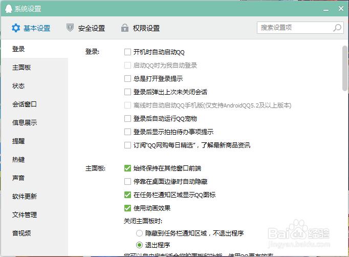349x257 pixels.
Task: Click the vertical scrollbar thumb
Action: coord(345,69)
